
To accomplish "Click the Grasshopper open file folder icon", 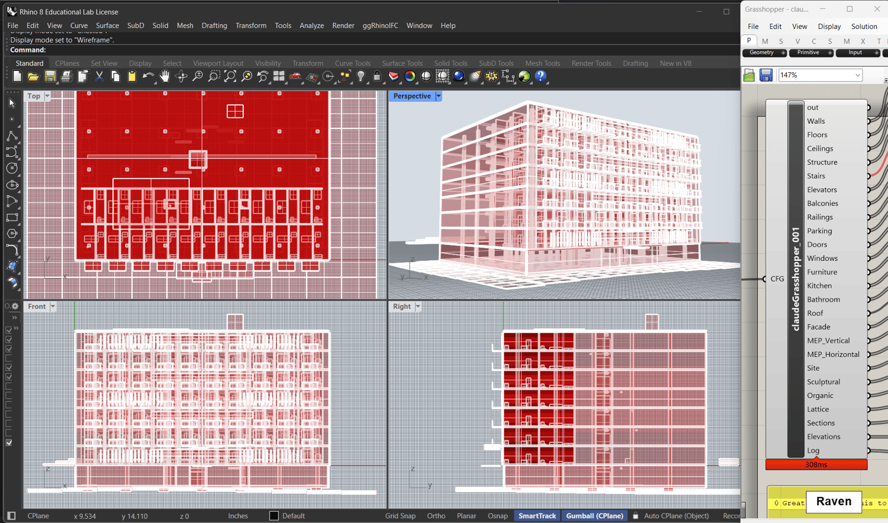I will pos(749,75).
